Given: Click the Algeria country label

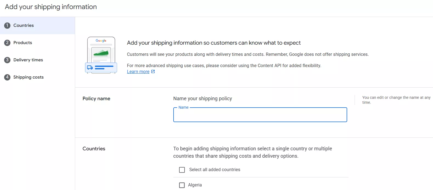Looking at the screenshot, I should pyautogui.click(x=195, y=185).
